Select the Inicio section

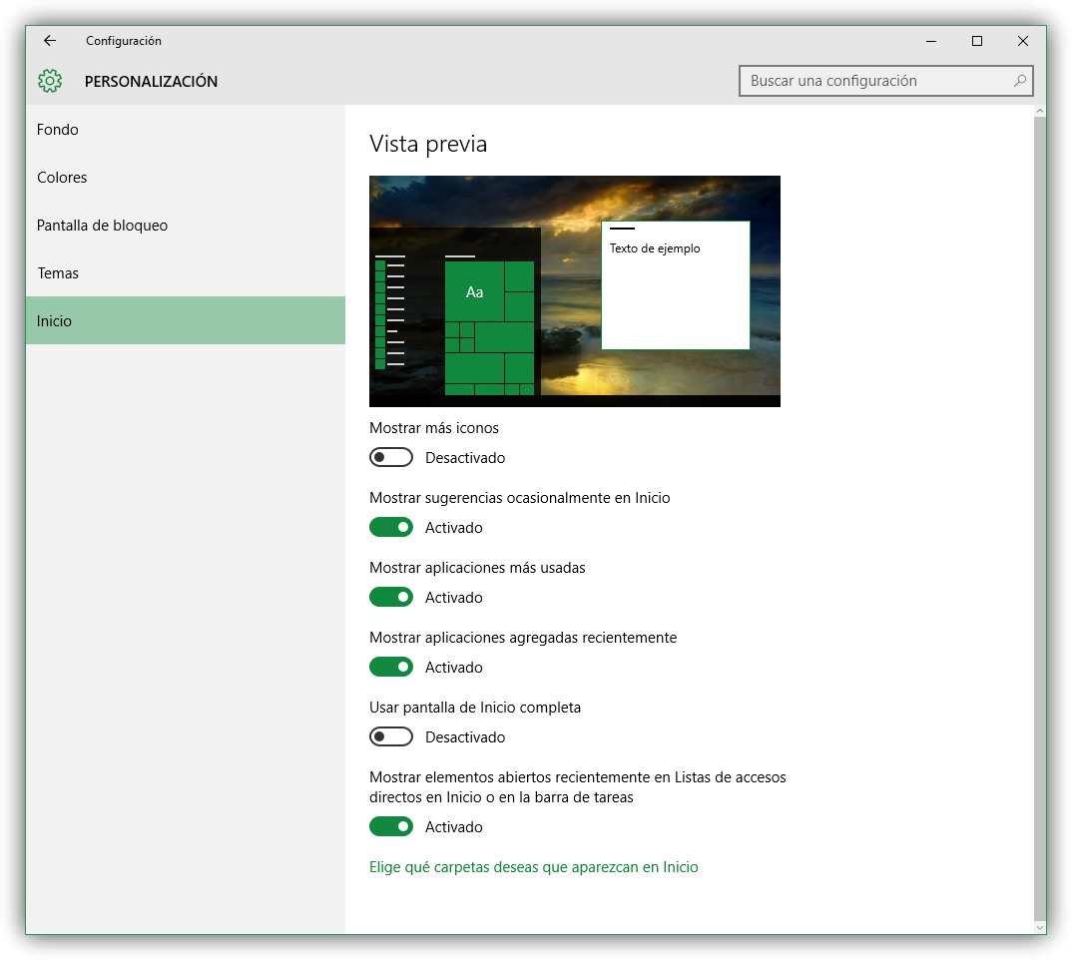[x=186, y=320]
